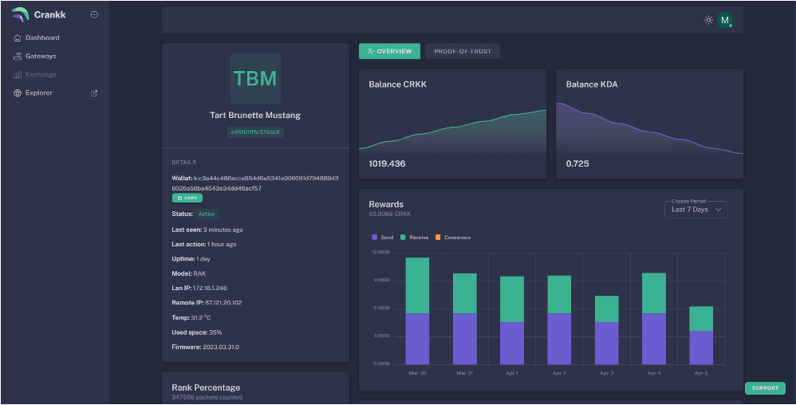This screenshot has width=796, height=405.
Task: Click the external link icon beside Explorer
Action: pos(94,92)
